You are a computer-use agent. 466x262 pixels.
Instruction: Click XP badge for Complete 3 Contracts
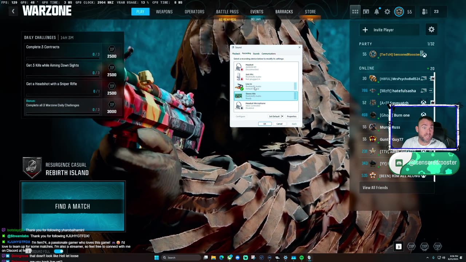[x=112, y=49]
